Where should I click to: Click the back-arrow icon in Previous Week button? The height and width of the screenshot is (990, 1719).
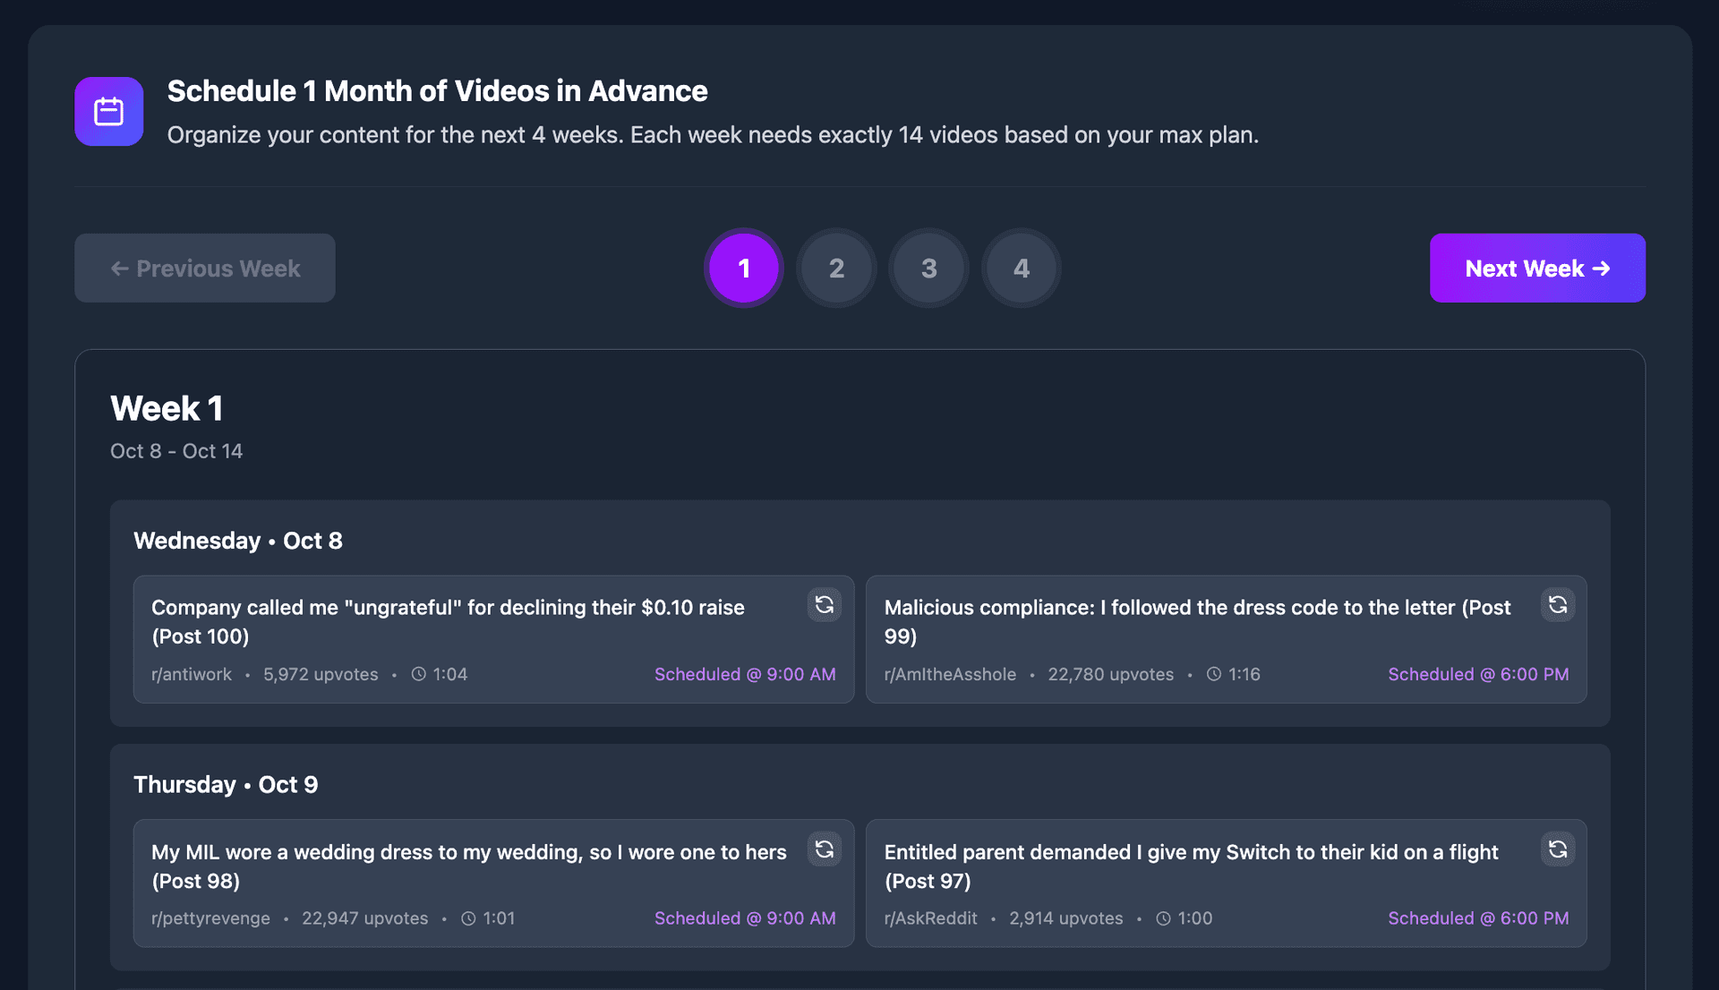tap(120, 268)
